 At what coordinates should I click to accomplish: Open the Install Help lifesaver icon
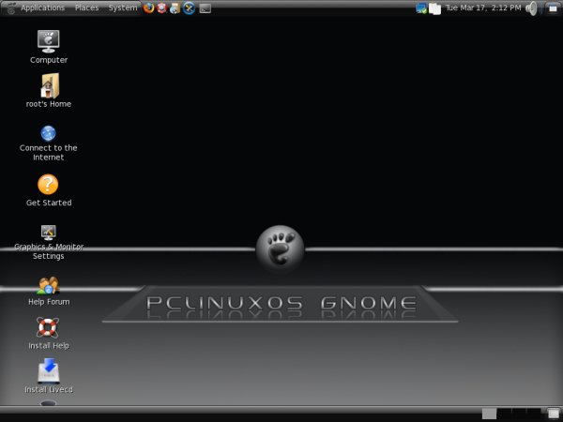coord(48,327)
